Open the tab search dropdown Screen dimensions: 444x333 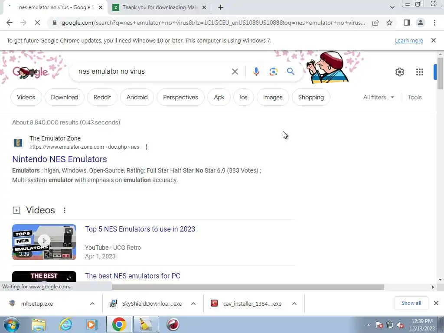[x=392, y=7]
